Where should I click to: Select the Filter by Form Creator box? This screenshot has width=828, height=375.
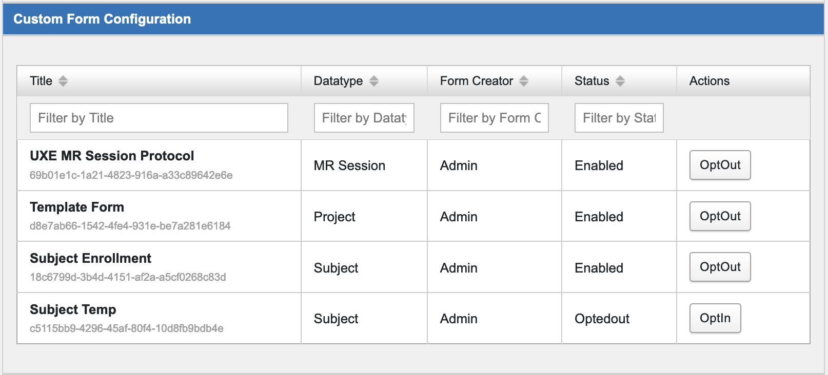tap(494, 118)
